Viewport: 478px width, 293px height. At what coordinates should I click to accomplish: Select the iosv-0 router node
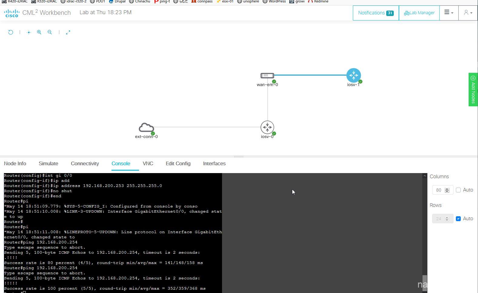(267, 127)
